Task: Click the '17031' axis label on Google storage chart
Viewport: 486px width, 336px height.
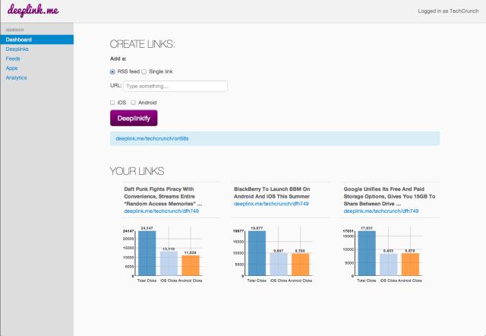Action: tap(348, 231)
